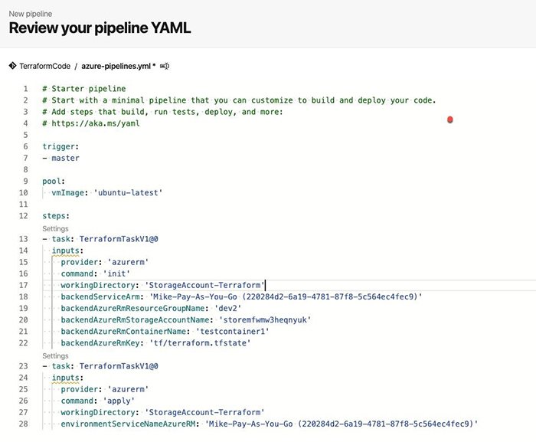Place cursor on 'trigger:' line

(61, 146)
